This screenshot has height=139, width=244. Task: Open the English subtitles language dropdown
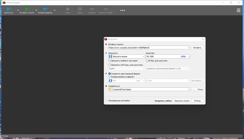127,68
